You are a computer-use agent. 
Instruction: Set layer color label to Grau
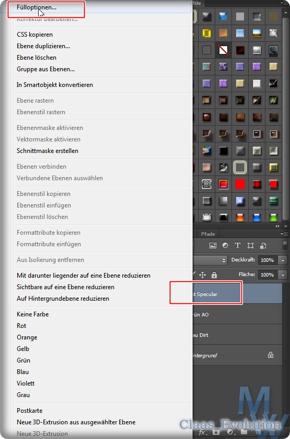[x=23, y=395]
